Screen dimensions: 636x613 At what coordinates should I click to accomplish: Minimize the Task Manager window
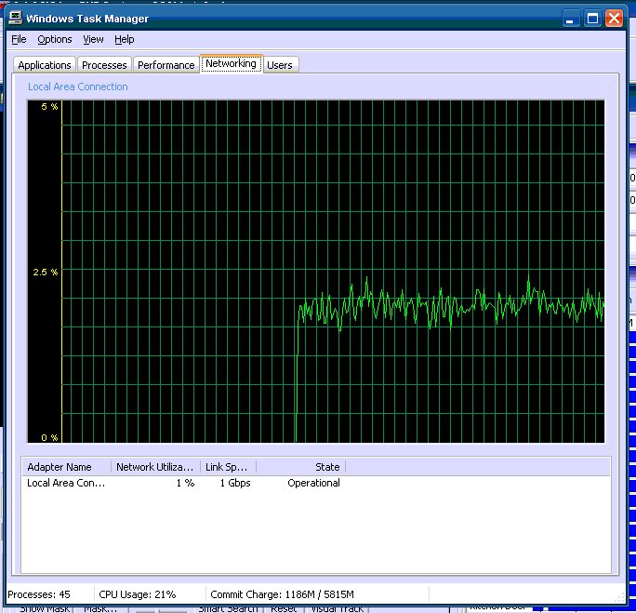(570, 19)
